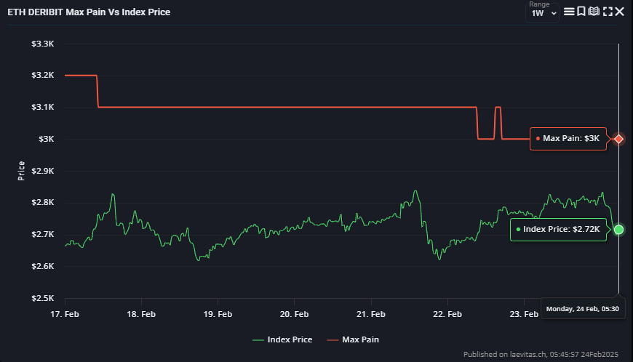Toggle the Index Price legend series
633x362 pixels.
282,339
